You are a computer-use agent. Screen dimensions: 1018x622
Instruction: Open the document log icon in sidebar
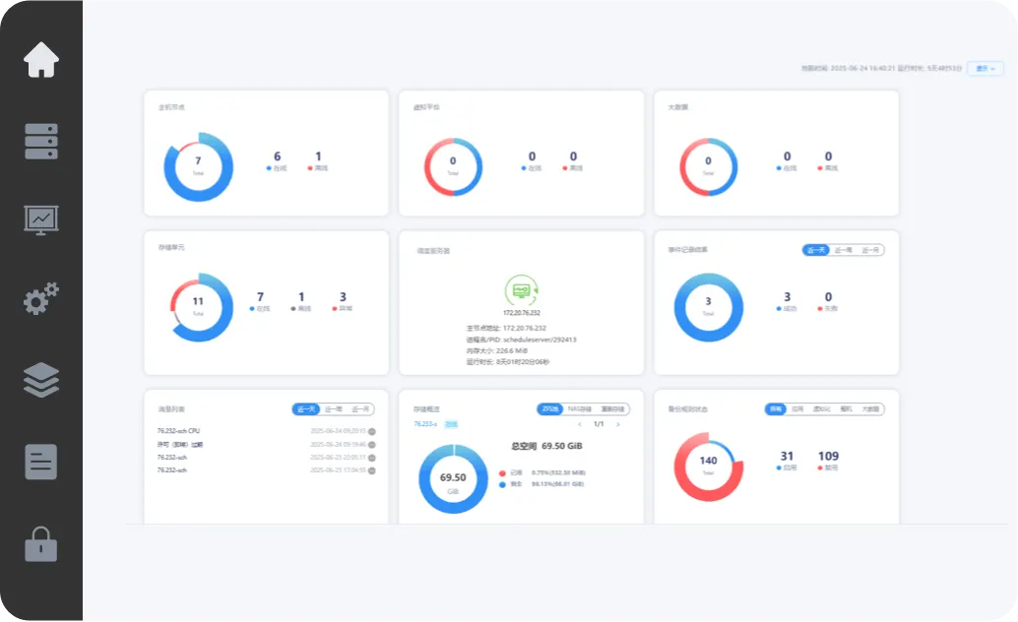(x=41, y=462)
